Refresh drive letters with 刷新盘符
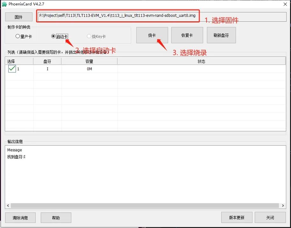291x228 pixels. [x=221, y=35]
